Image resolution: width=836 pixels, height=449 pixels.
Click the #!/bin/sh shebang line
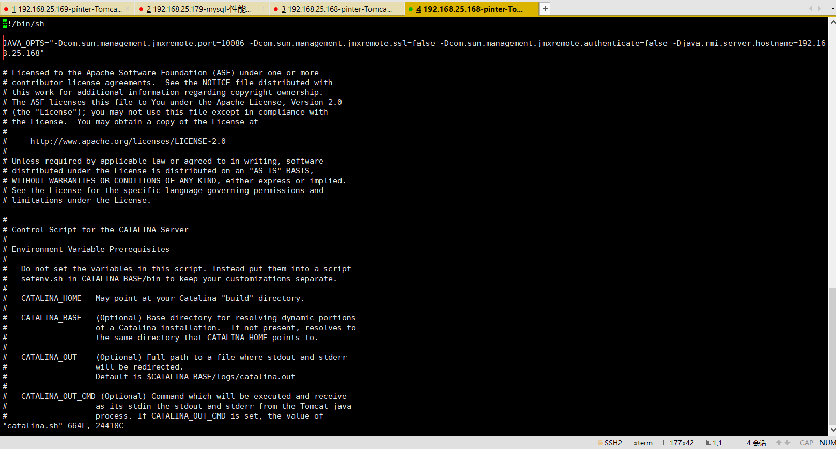[24, 24]
